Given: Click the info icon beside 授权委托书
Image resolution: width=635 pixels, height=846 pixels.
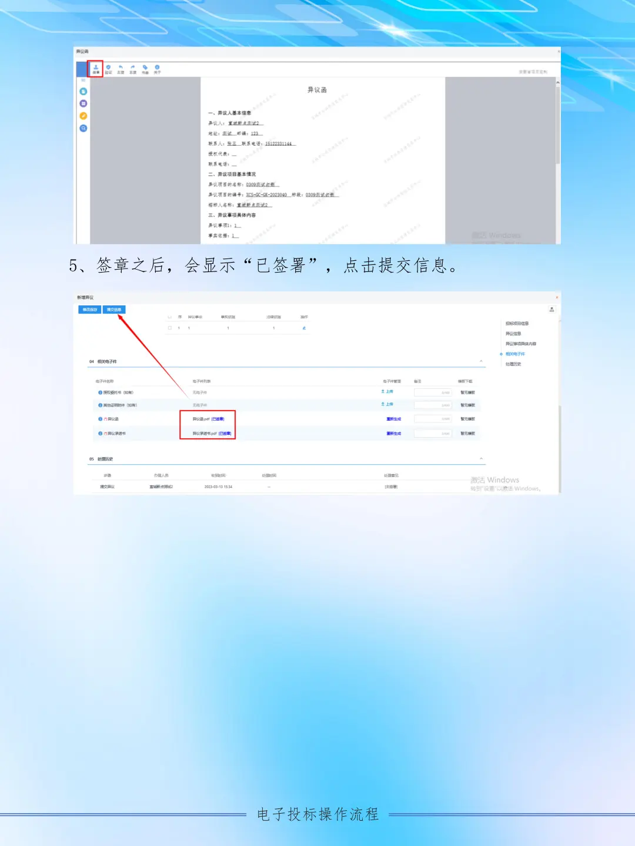Looking at the screenshot, I should pyautogui.click(x=100, y=392).
